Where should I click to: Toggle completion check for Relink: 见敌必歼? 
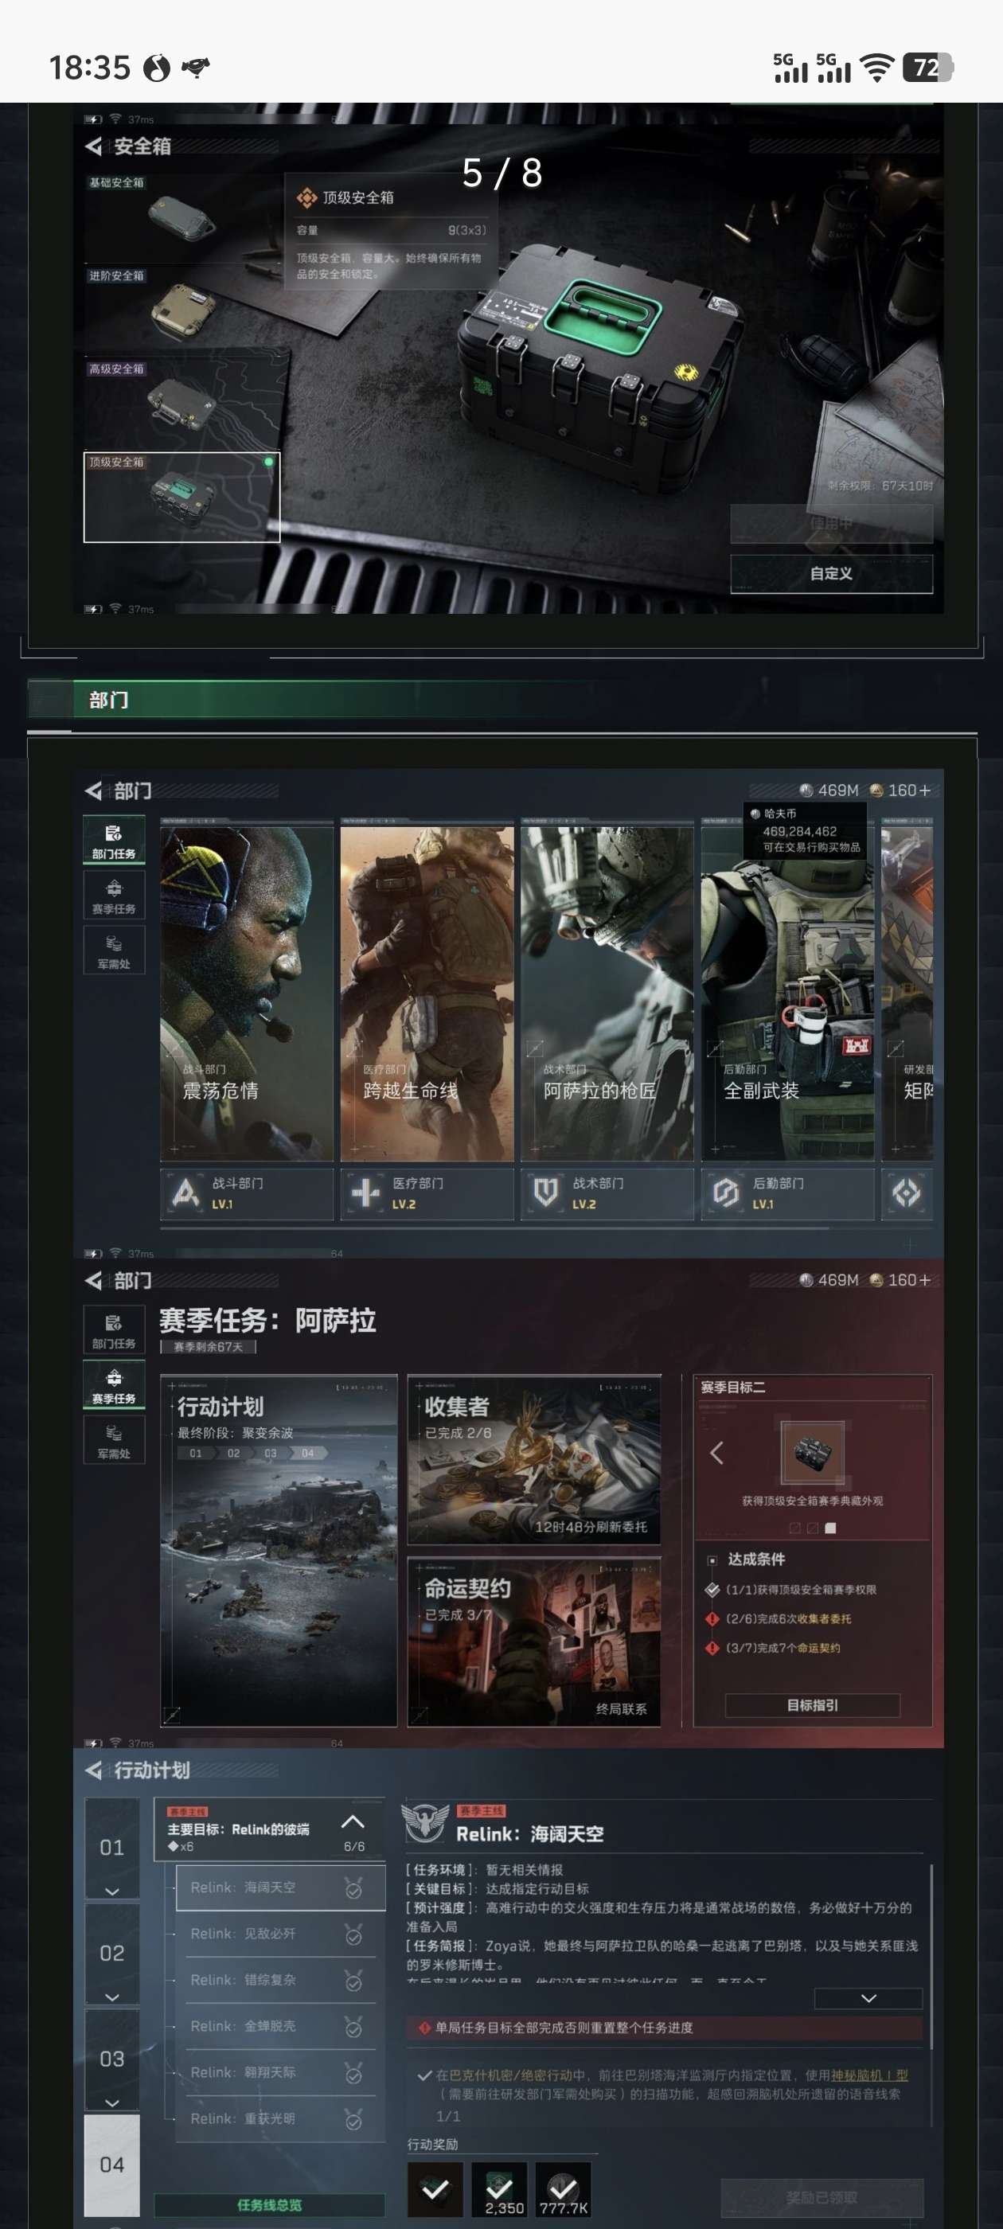pos(353,1934)
